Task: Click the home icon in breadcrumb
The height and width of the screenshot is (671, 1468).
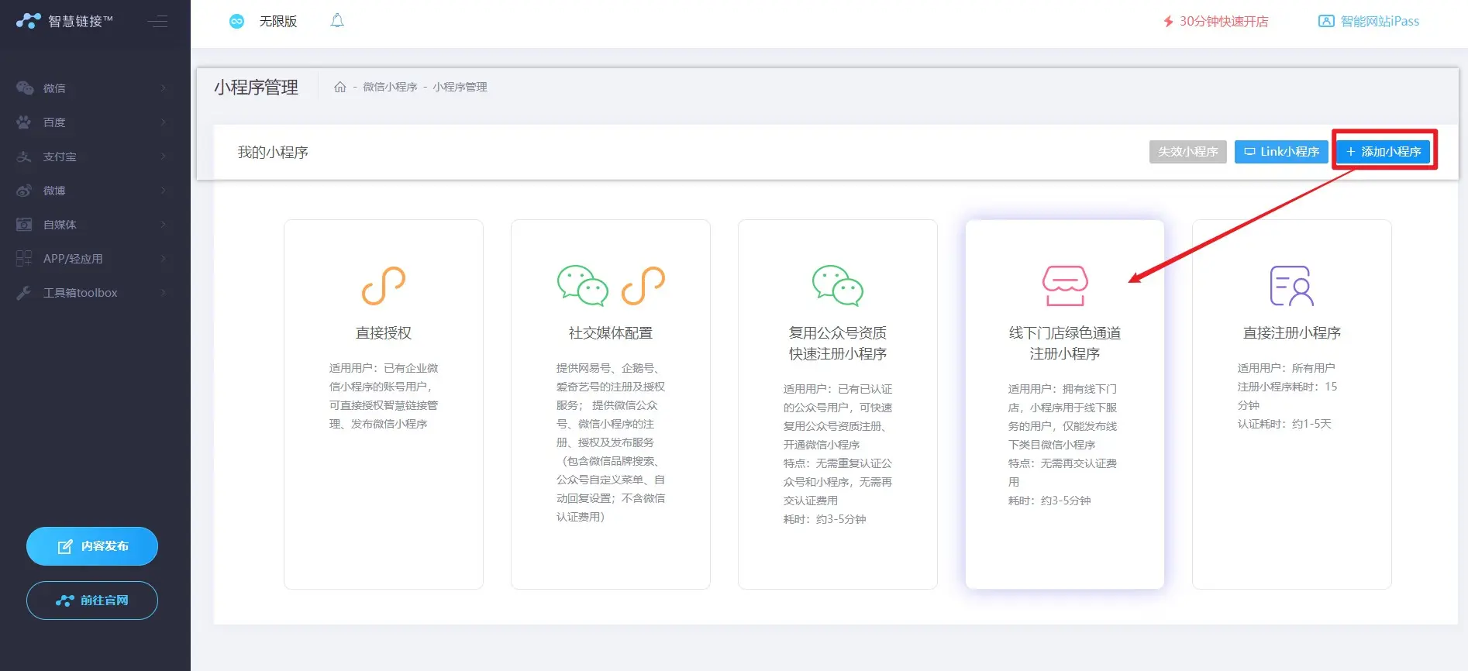Action: [339, 88]
